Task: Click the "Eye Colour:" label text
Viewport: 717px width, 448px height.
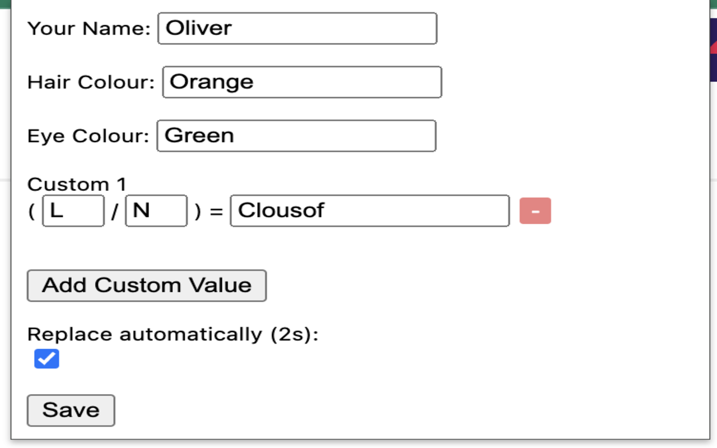Action: (88, 136)
